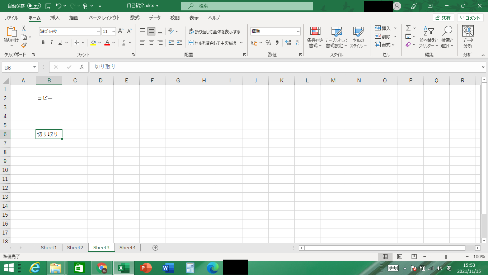Screen dimensions: 488x275
Task: Click the Undo arrow icon
Action: pyautogui.click(x=59, y=6)
